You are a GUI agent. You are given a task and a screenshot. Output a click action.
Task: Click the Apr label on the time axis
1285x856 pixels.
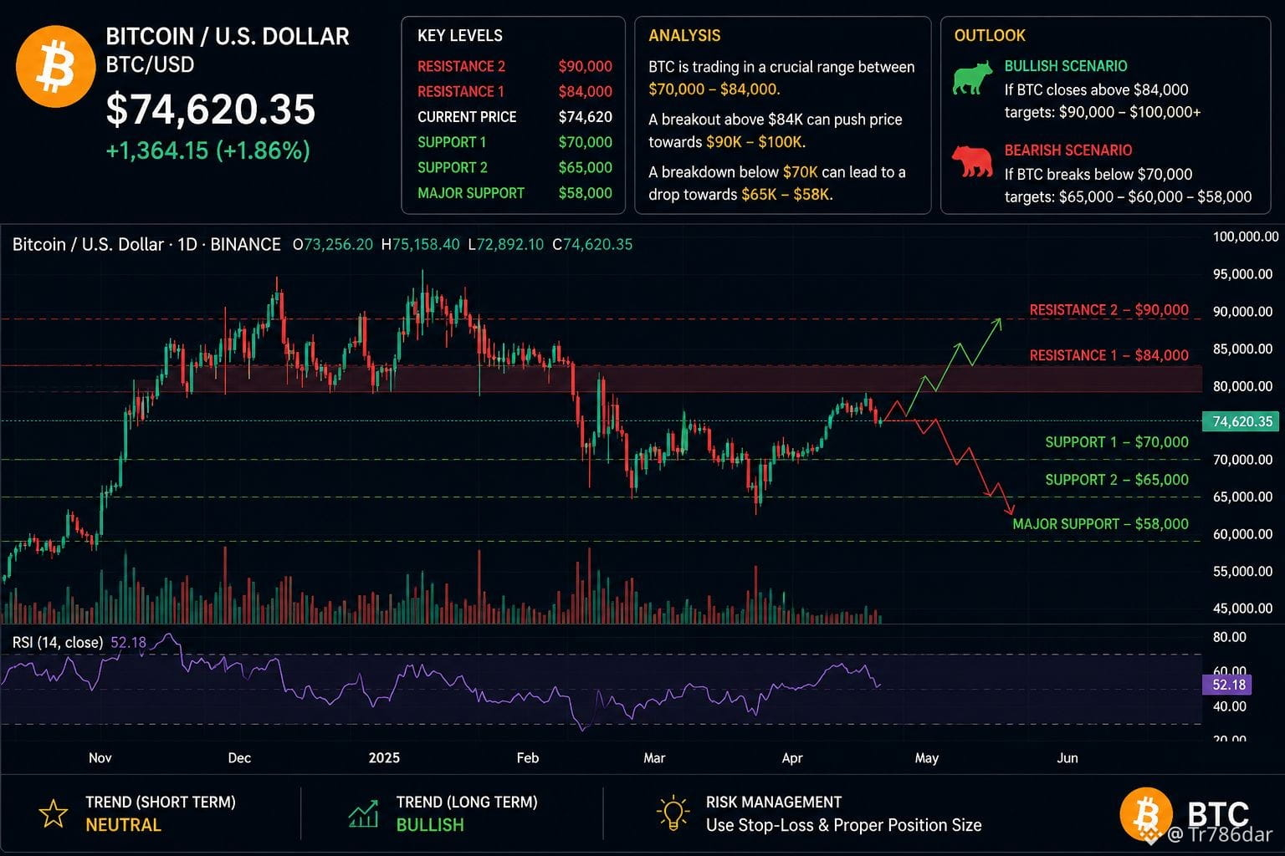point(792,758)
